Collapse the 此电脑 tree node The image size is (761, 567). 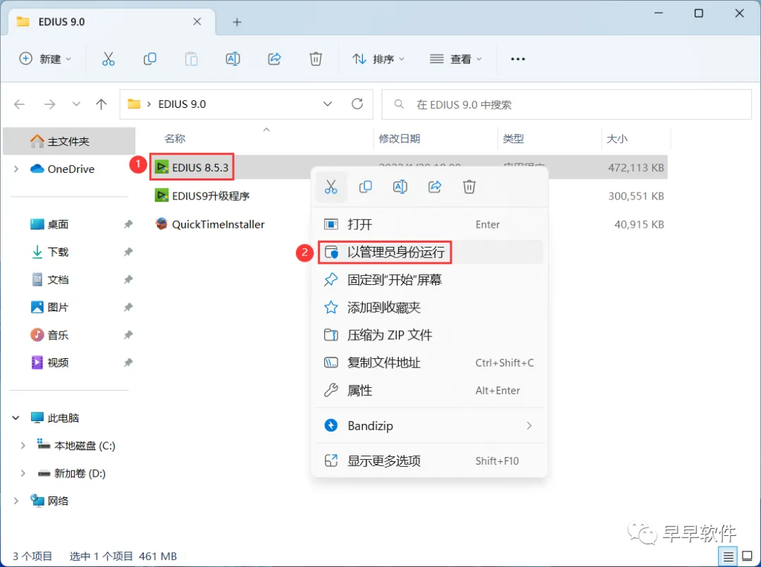pyautogui.click(x=16, y=417)
